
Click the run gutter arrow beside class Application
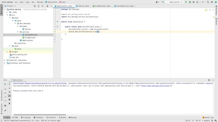[58, 22]
